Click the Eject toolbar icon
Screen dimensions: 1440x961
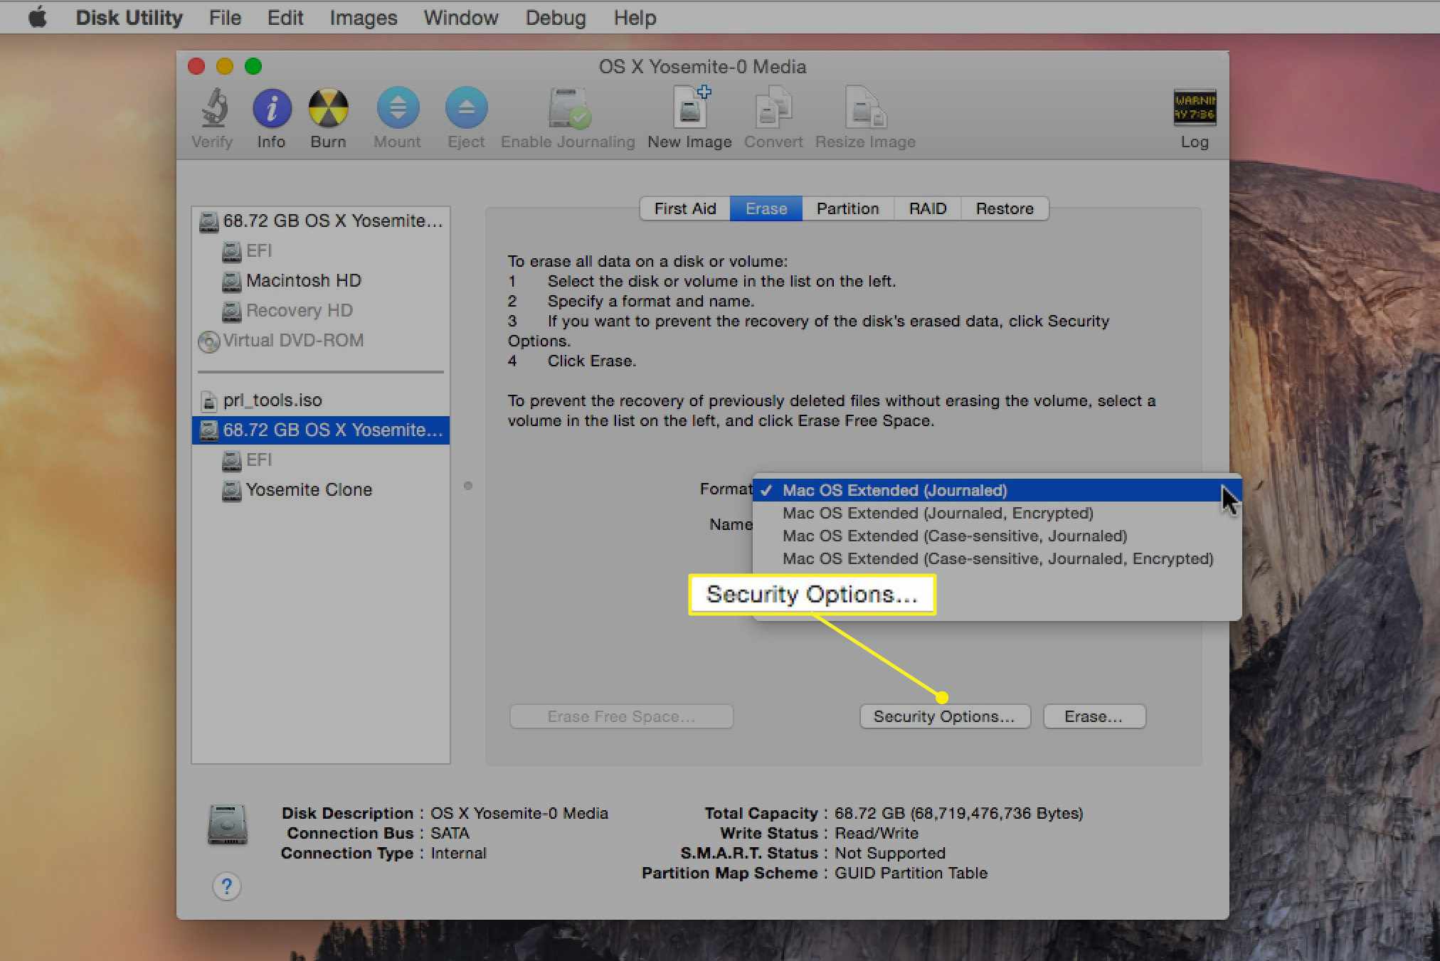[466, 109]
